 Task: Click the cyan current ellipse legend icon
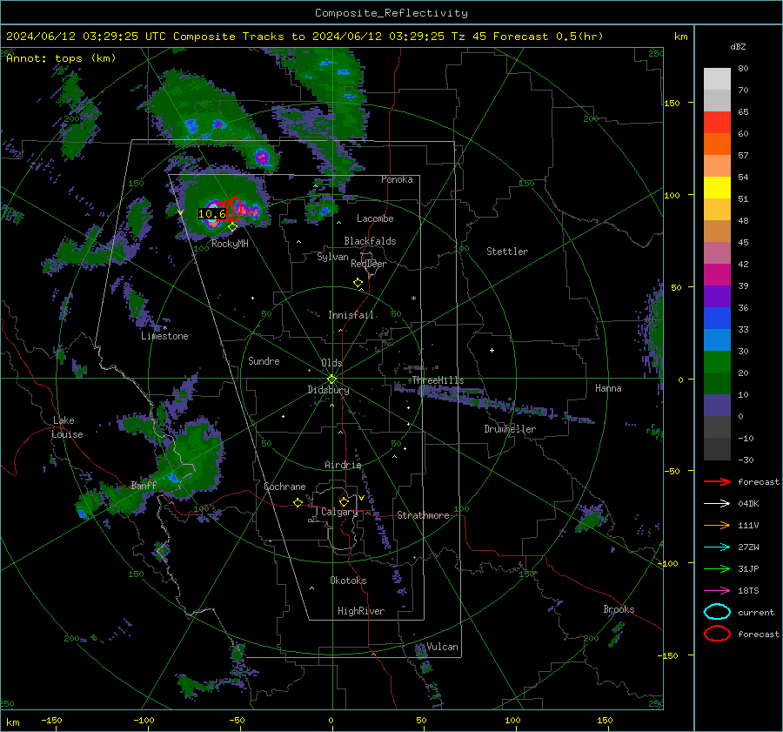pyautogui.click(x=717, y=612)
